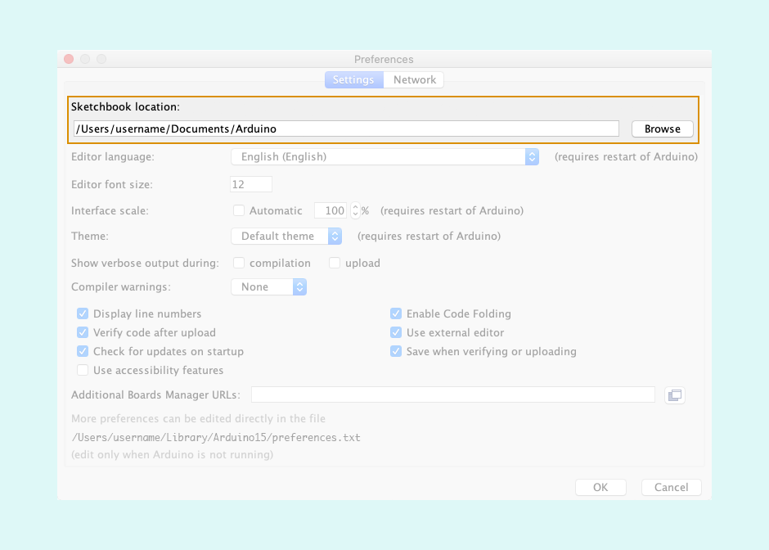
Task: Enable verbose output during upload
Action: coord(335,263)
